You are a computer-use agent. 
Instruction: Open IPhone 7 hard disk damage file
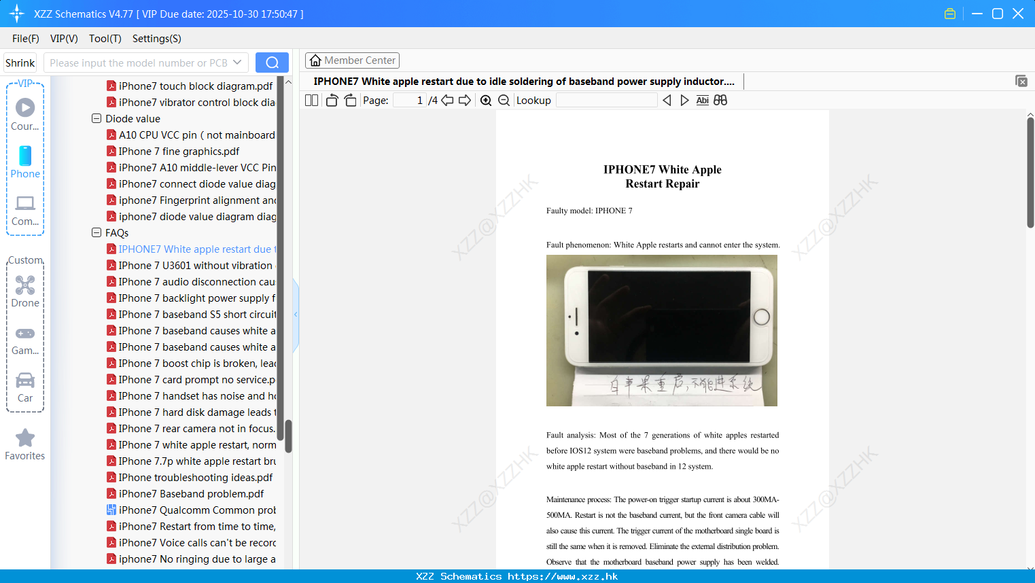point(191,412)
